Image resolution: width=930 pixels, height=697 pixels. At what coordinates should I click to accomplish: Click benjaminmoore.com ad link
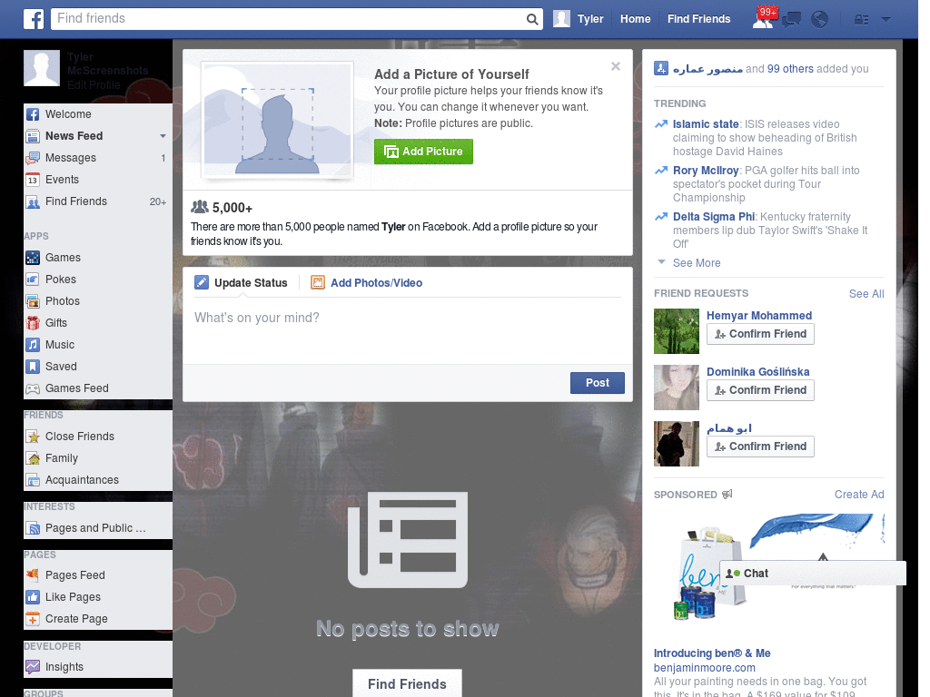point(705,668)
